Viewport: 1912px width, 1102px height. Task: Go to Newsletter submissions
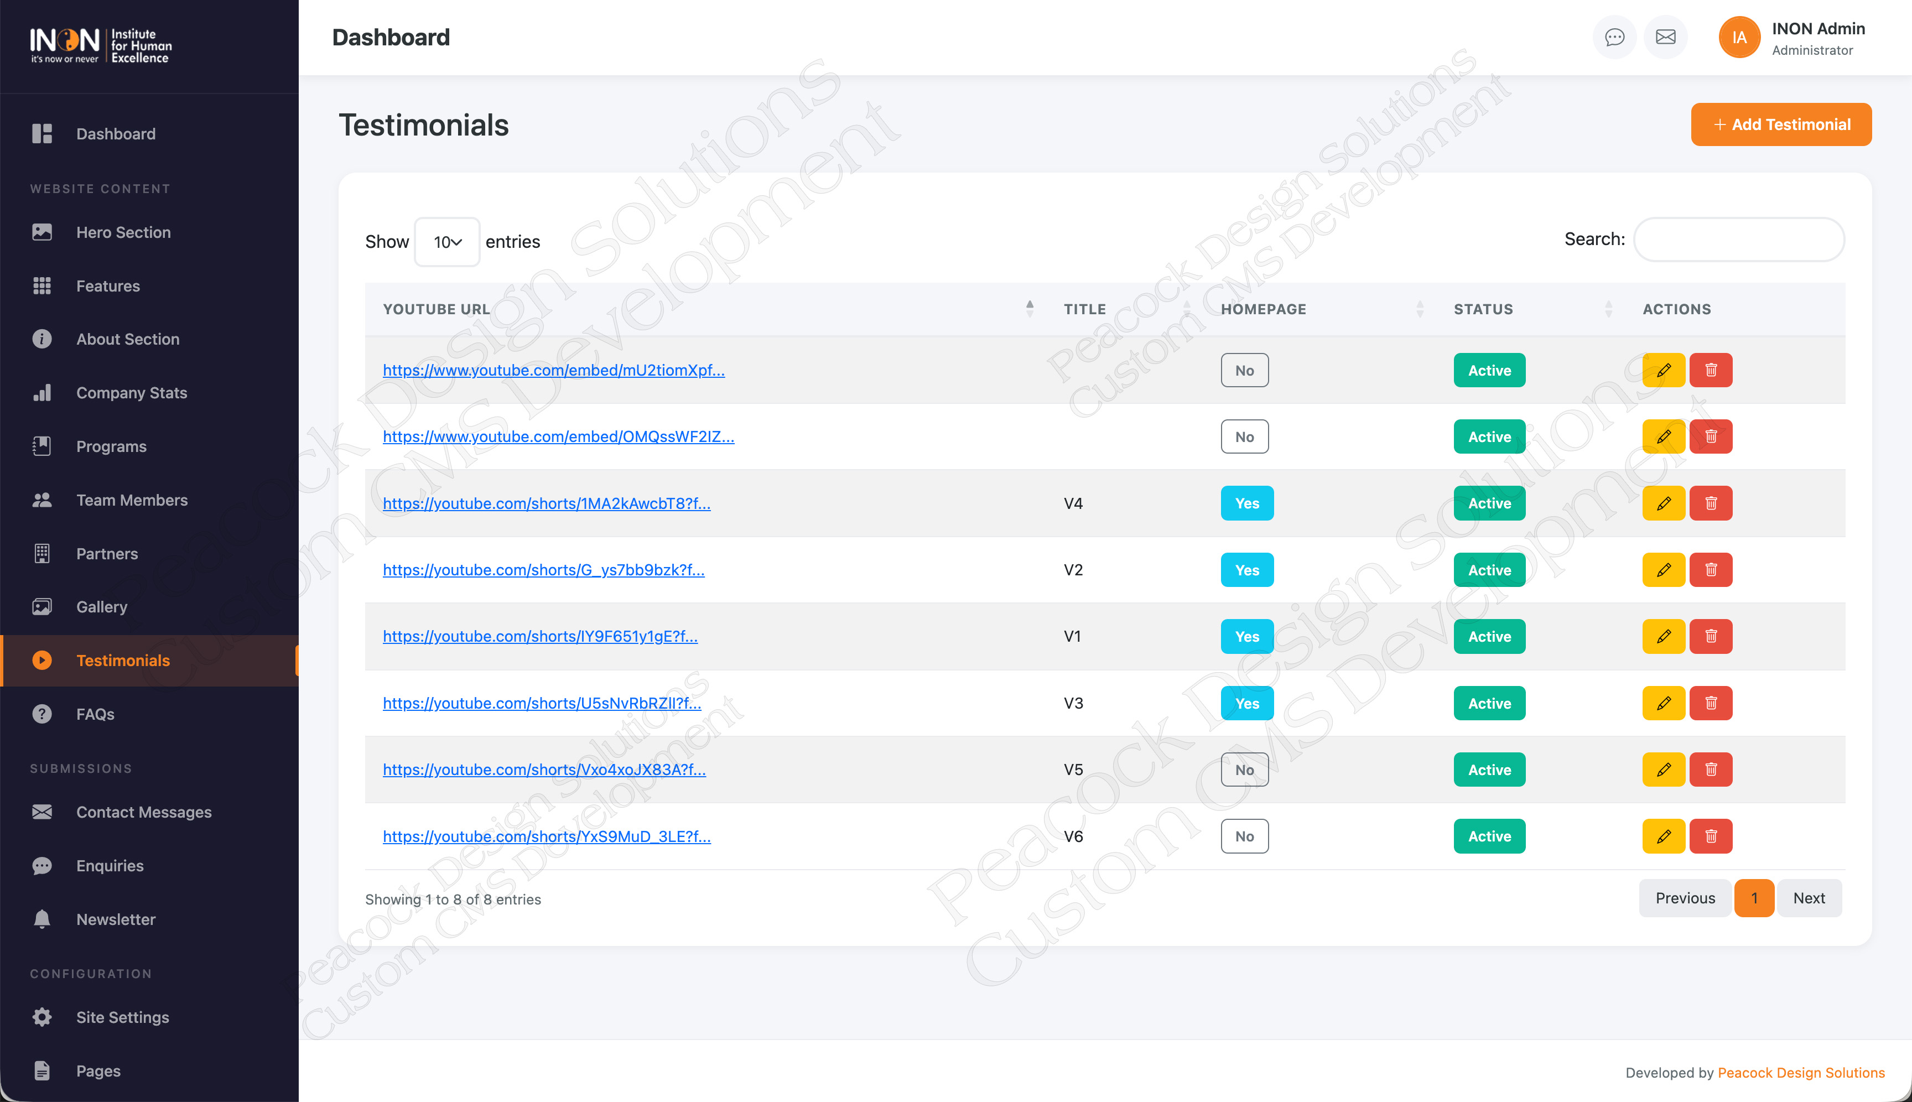point(149,919)
